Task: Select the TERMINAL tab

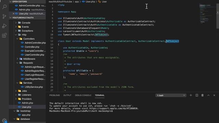Action: click(x=100, y=95)
